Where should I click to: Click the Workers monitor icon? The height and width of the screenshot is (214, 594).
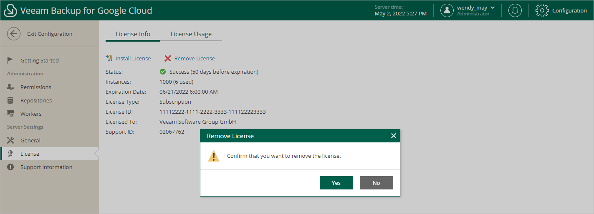[11, 114]
